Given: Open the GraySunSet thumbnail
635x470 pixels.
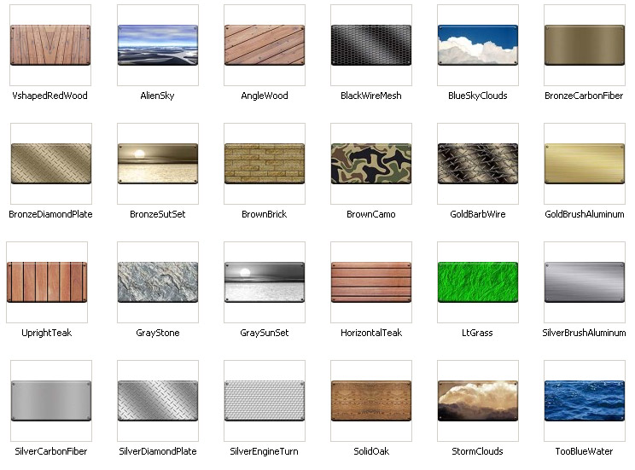Looking at the screenshot, I should point(265,282).
